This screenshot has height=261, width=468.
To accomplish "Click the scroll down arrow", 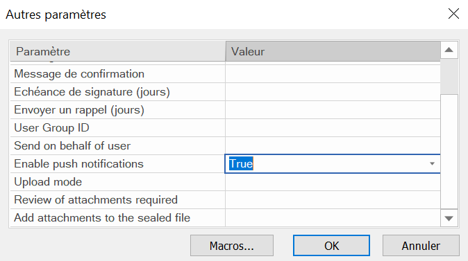I will 449,219.
